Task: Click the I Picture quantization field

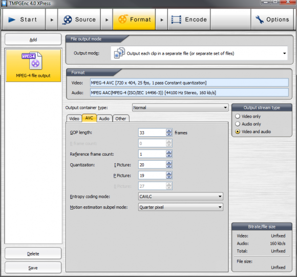Action: [152, 165]
